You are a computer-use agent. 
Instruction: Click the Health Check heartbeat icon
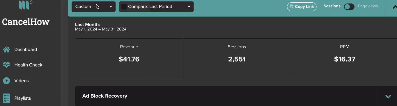(6, 65)
